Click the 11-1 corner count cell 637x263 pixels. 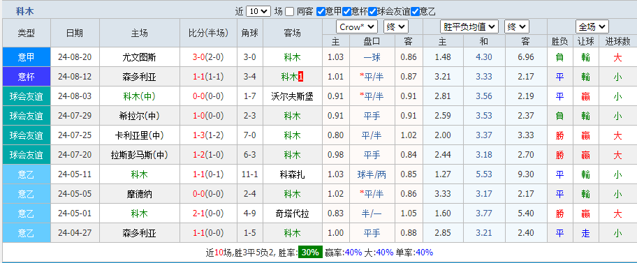(x=250, y=174)
